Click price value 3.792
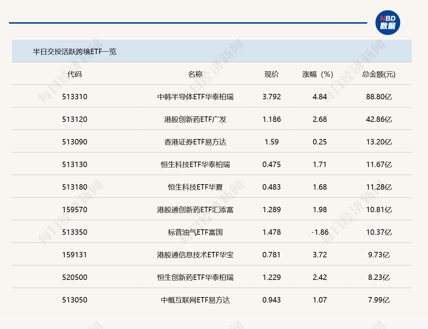Viewport: 428px width, 329px height. click(272, 97)
